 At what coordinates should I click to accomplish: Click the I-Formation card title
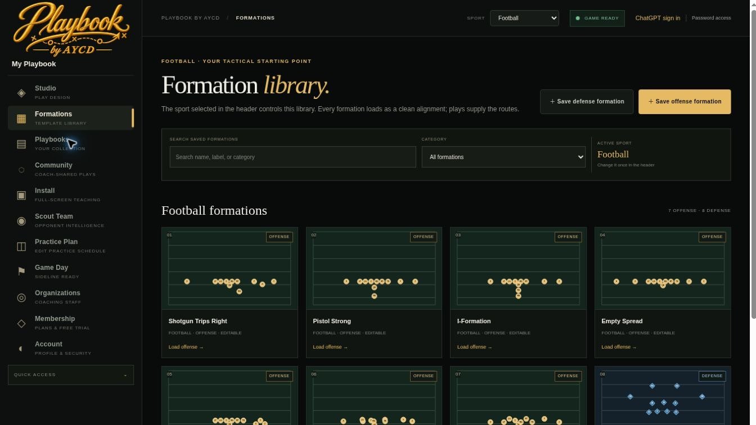[x=474, y=321]
